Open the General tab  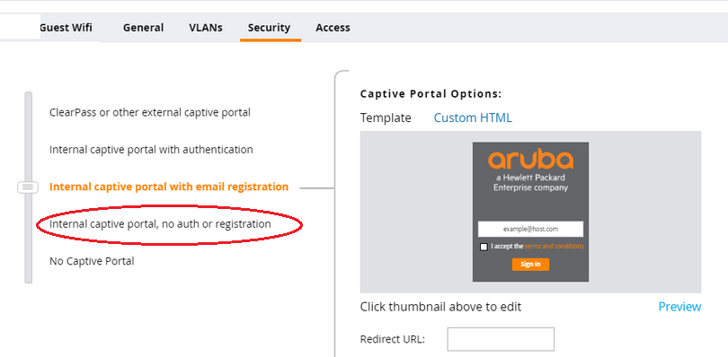143,27
